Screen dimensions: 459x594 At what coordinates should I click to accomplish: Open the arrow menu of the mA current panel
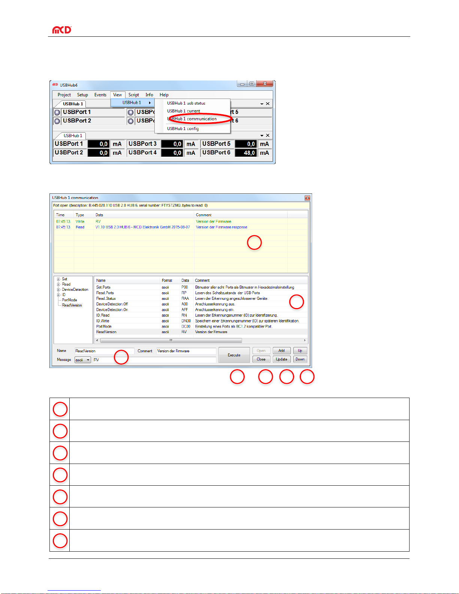[262, 136]
